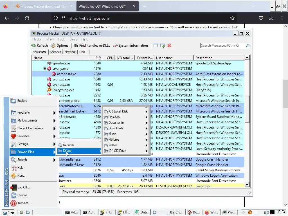This screenshot has height=216, width=288.
Task: Click the Private bytes column header
Action: pos(144,58)
